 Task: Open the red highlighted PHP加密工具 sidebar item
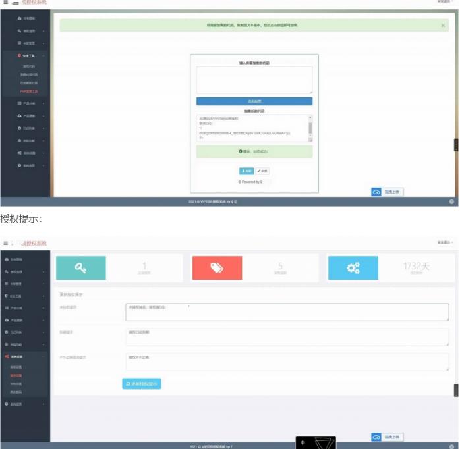(30, 92)
